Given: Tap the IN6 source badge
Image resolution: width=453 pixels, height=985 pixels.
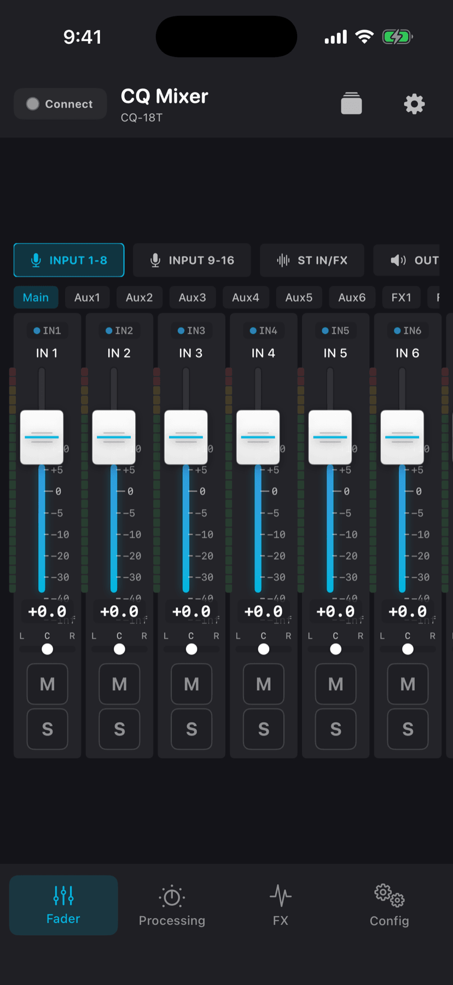Looking at the screenshot, I should (408, 331).
